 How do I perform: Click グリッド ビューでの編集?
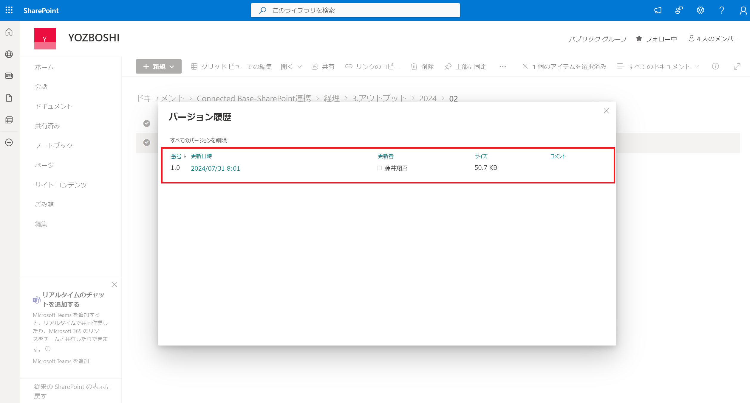coord(231,66)
